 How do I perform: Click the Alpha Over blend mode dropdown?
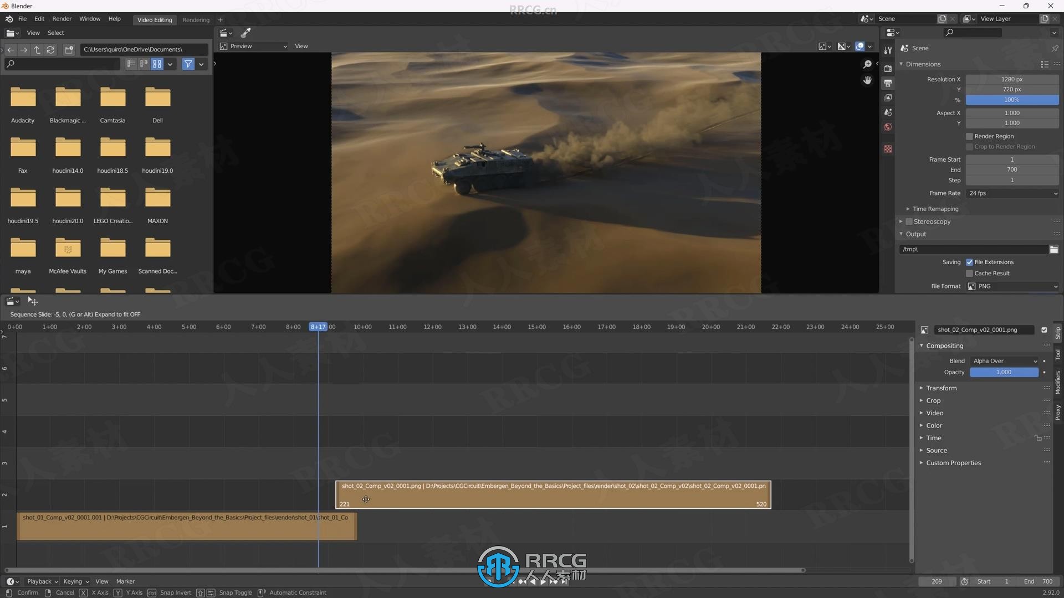[x=1005, y=360]
